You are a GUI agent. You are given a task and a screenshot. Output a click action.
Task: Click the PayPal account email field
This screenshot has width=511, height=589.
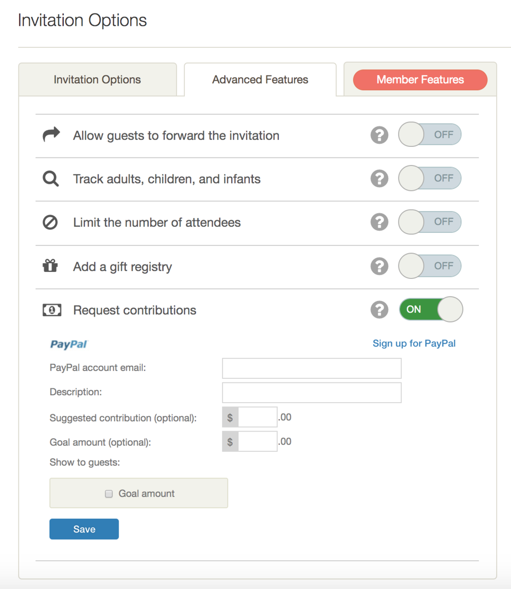click(x=312, y=368)
